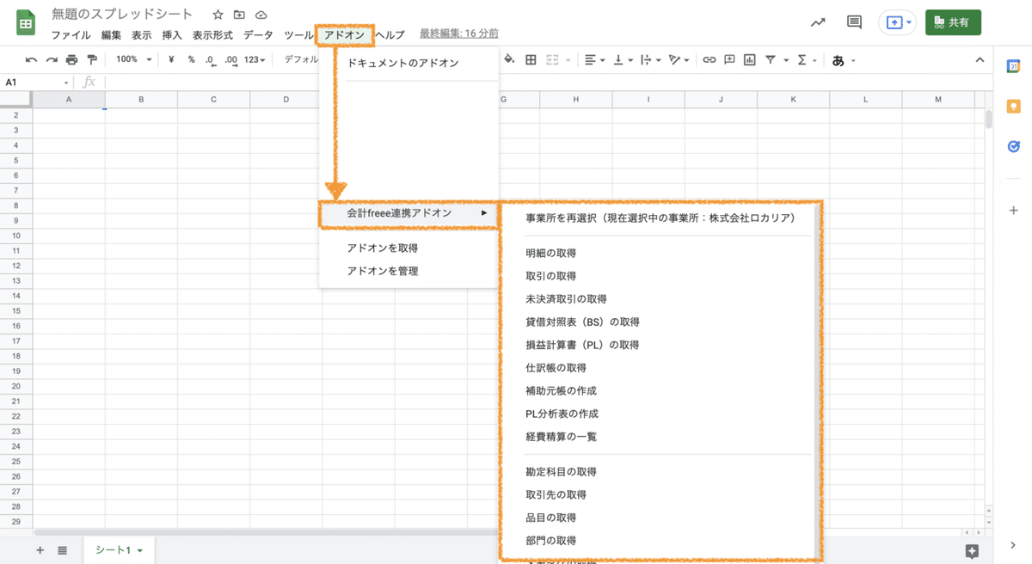The image size is (1032, 564).
Task: Open Google Keep in side panel
Action: click(x=1013, y=107)
